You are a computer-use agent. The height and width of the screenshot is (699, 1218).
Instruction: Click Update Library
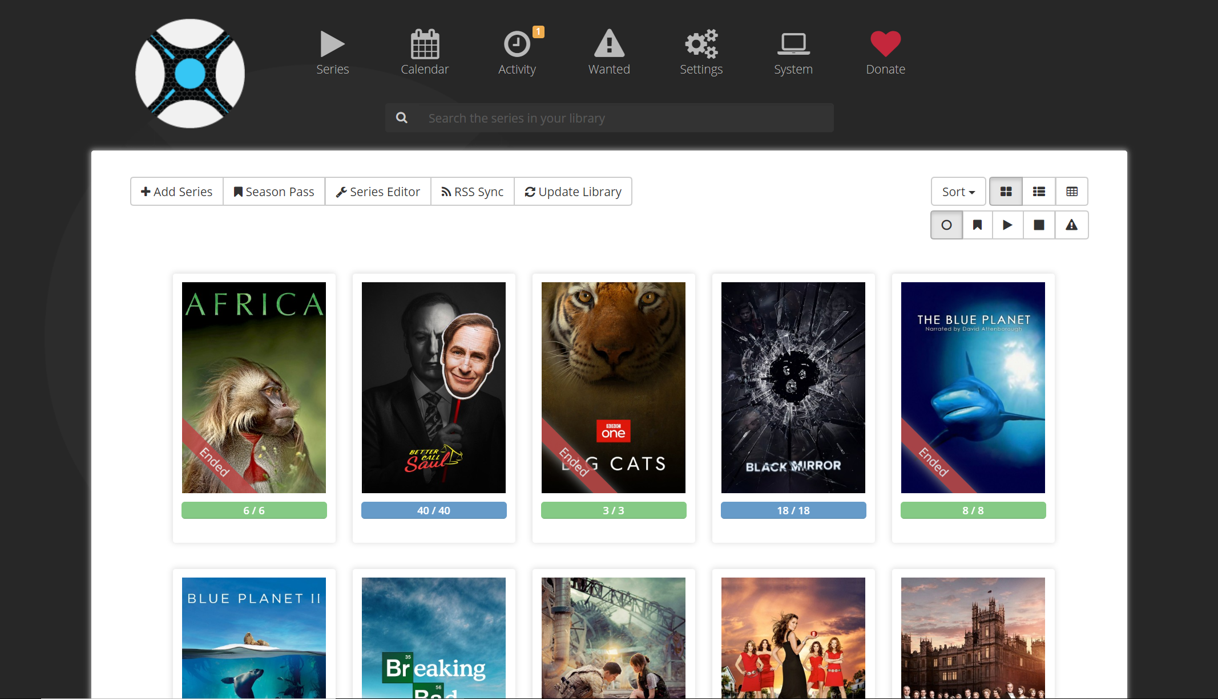pos(573,192)
